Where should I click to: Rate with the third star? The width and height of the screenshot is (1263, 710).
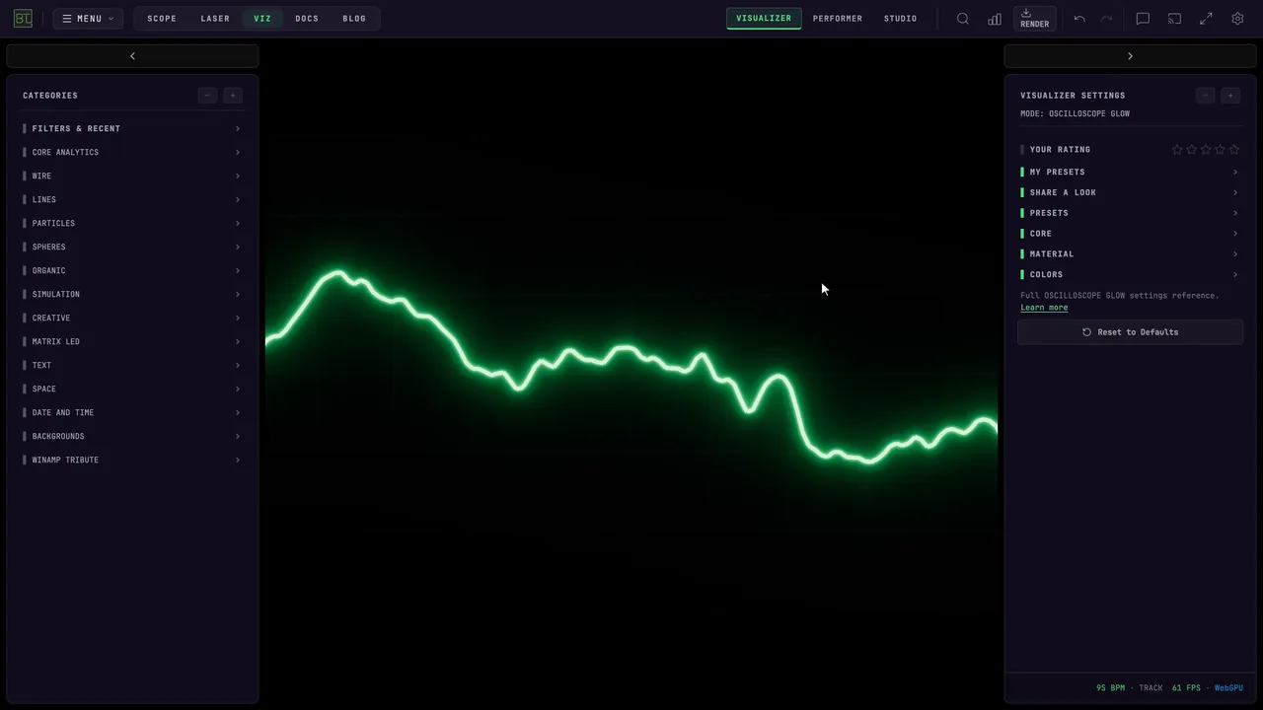tap(1206, 150)
